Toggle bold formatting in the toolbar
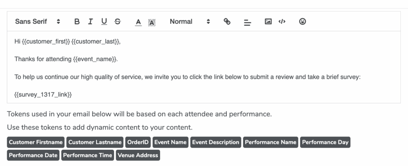408x166 pixels. 77,22
